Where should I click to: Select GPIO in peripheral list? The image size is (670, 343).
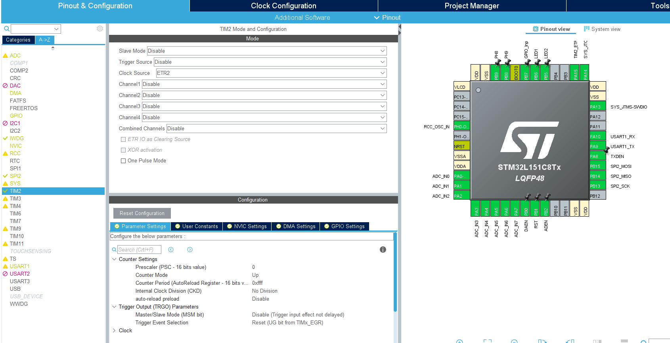click(x=16, y=116)
